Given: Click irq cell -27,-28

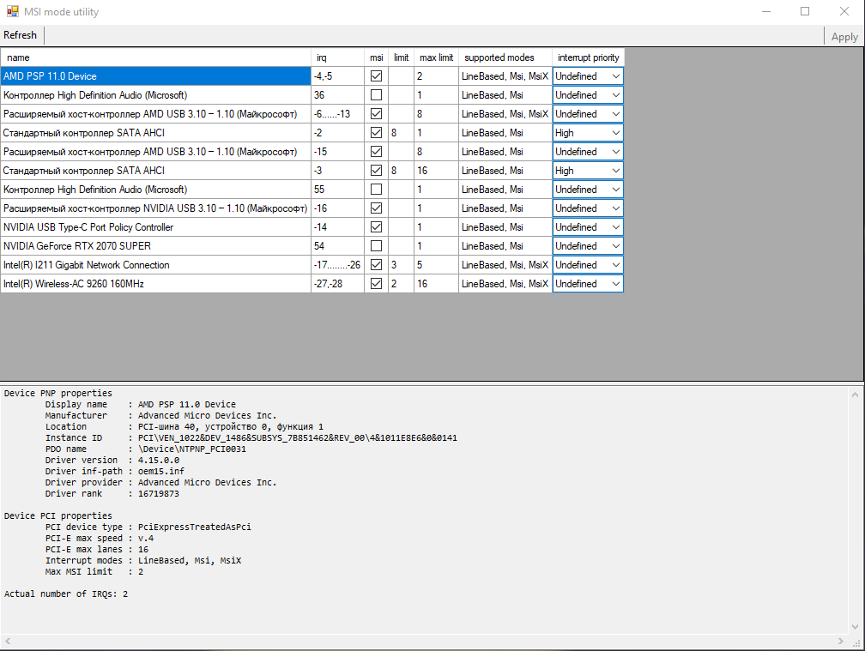Looking at the screenshot, I should tap(337, 284).
